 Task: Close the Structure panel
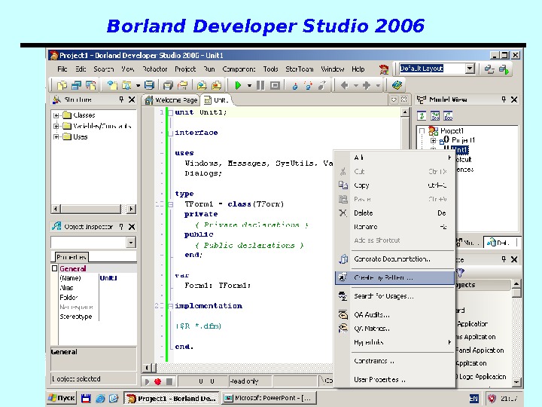(132, 99)
